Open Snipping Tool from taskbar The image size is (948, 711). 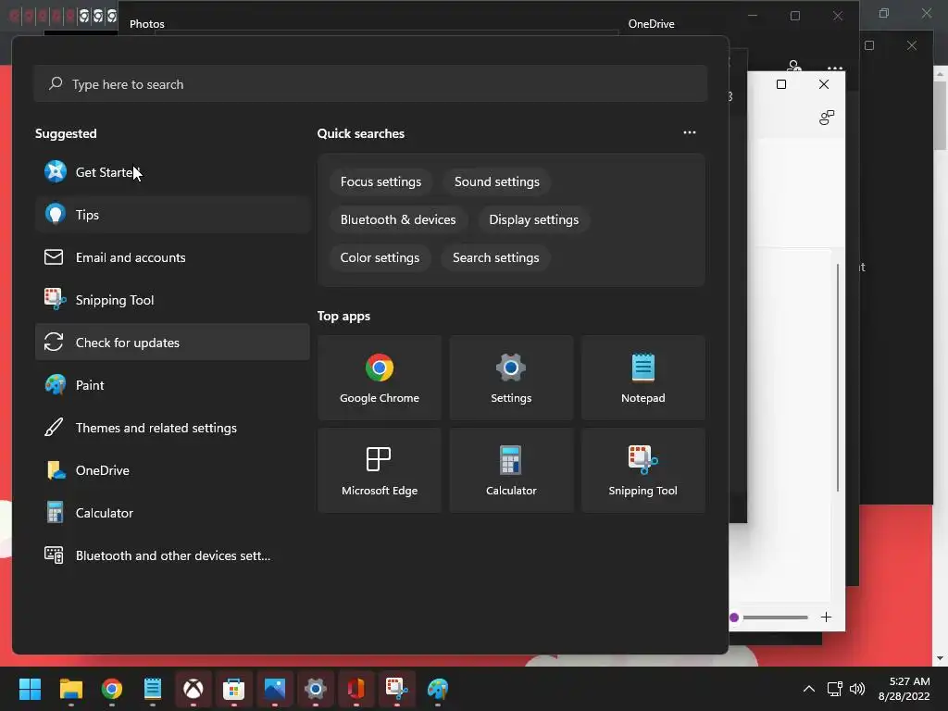[x=397, y=689]
